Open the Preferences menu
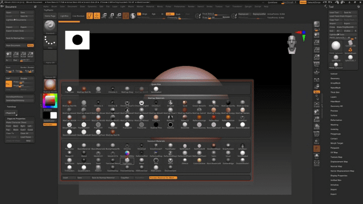The width and height of the screenshot is (363, 204). tap(179, 7)
